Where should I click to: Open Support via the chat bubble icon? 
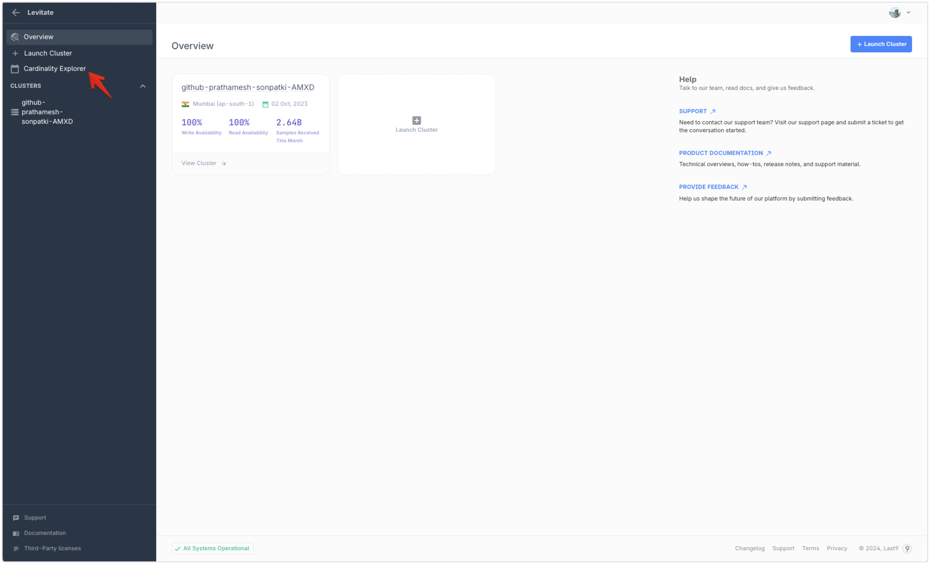point(16,517)
